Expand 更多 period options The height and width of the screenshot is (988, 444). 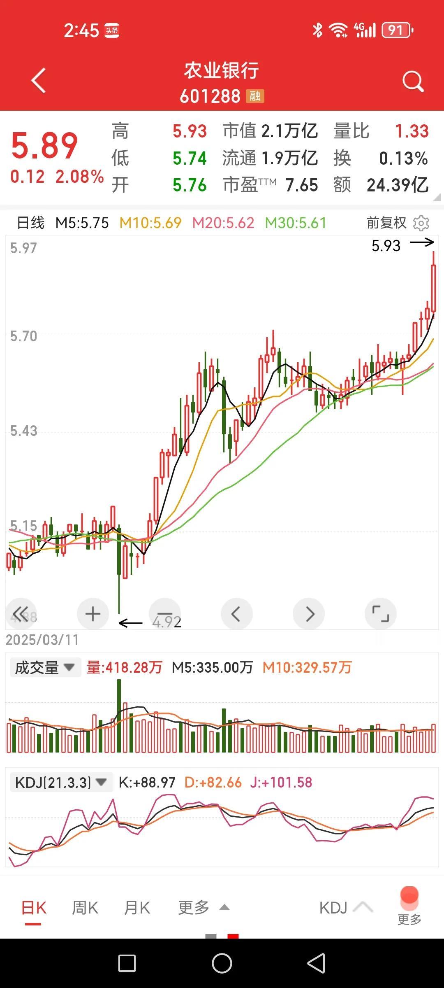tap(203, 908)
